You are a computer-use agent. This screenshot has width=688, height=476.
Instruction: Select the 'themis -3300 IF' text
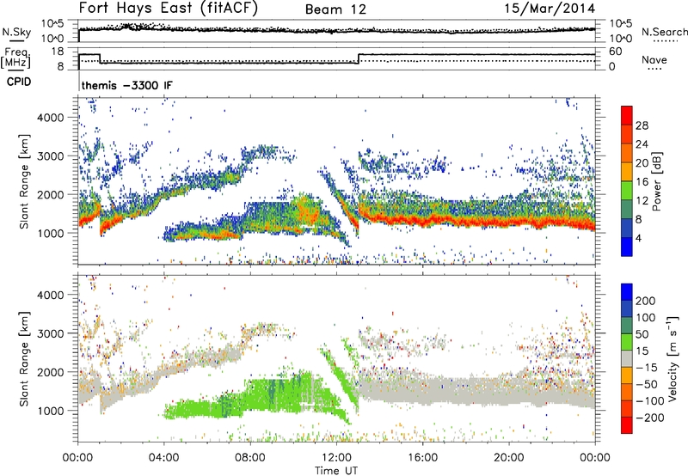point(126,85)
